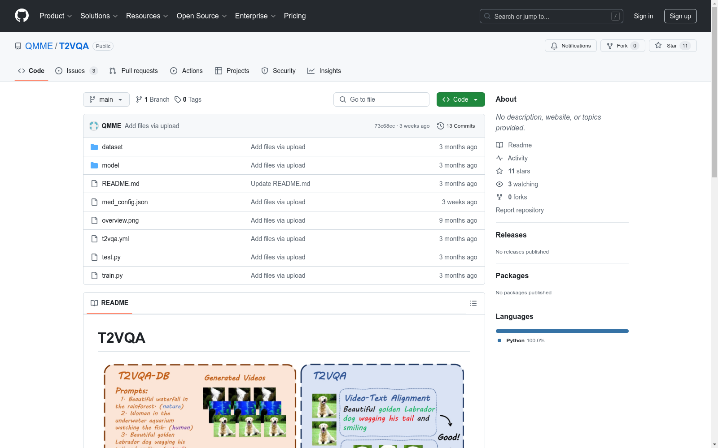Click the overview.png file icon

coord(94,220)
